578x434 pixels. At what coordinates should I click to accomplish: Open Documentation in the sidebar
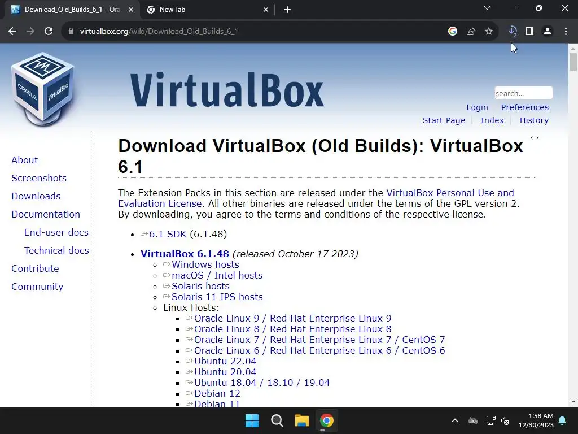click(x=46, y=214)
